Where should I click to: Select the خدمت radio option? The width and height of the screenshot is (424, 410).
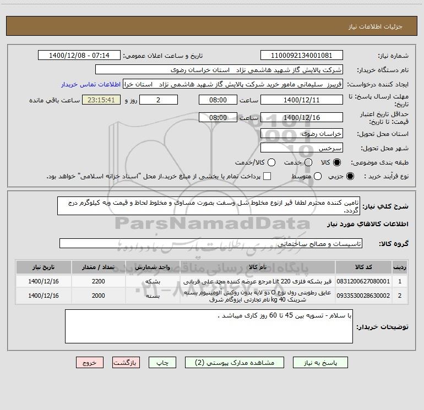[308, 162]
